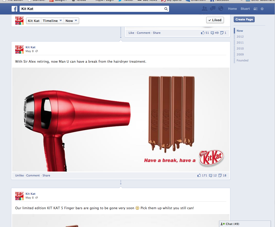Viewport: 275px width, 227px height.
Task: Click the Facebook logo icon
Action: tap(14, 9)
